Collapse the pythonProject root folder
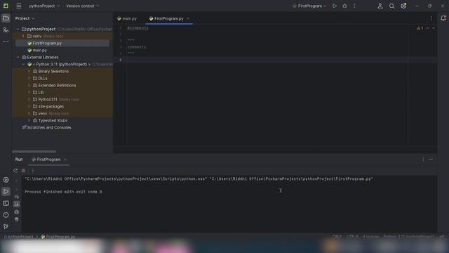The width and height of the screenshot is (449, 253). [x=18, y=30]
